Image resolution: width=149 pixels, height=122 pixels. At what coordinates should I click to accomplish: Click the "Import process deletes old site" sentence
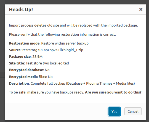click(73, 25)
